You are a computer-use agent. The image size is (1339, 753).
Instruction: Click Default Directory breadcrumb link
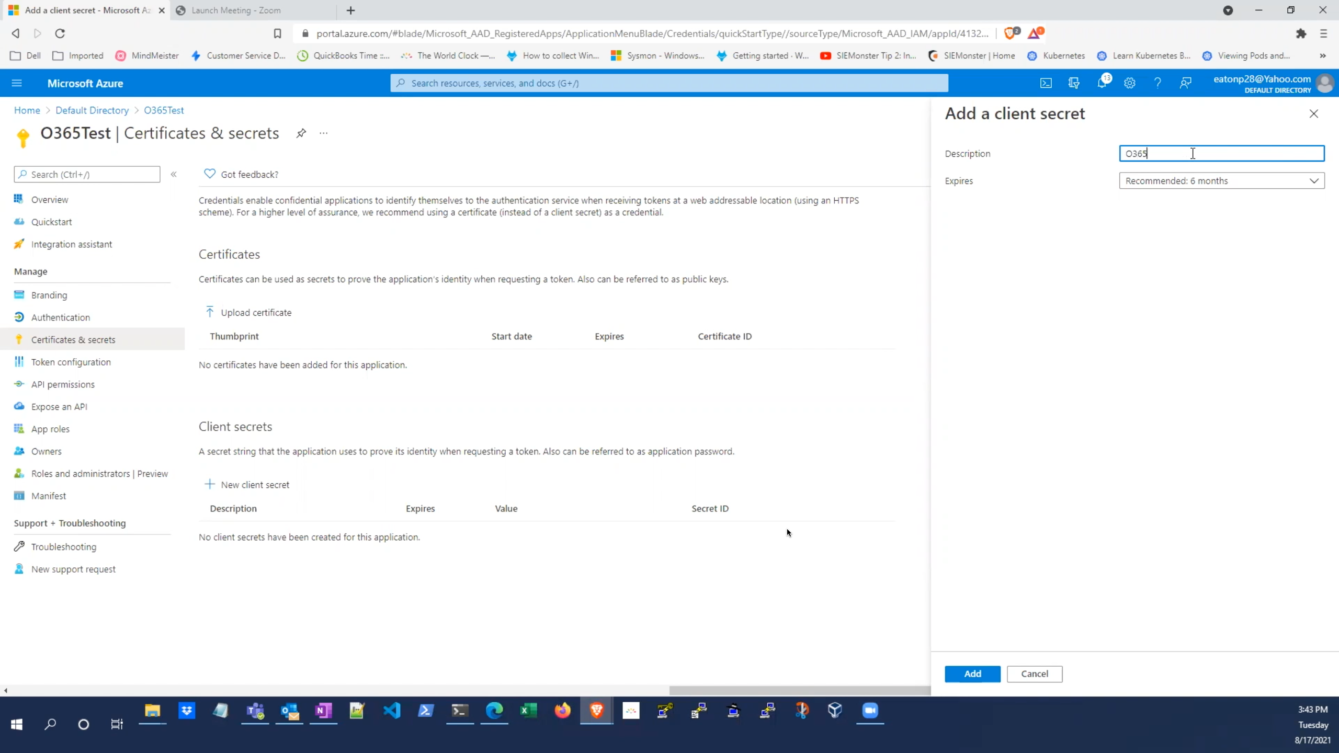point(92,110)
